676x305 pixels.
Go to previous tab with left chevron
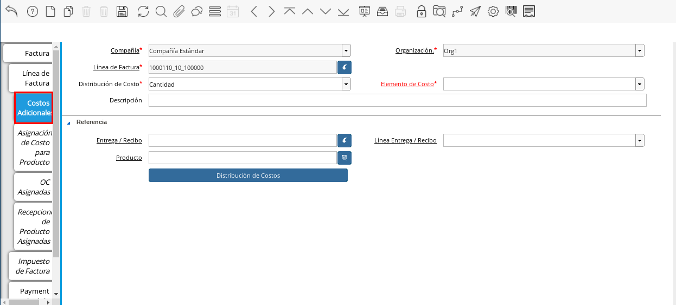(x=253, y=11)
